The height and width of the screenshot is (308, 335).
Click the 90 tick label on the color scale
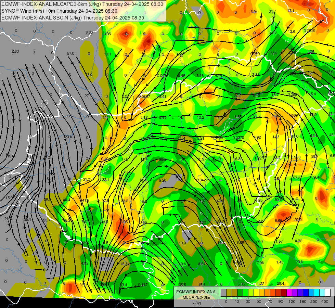pyautogui.click(x=281, y=301)
